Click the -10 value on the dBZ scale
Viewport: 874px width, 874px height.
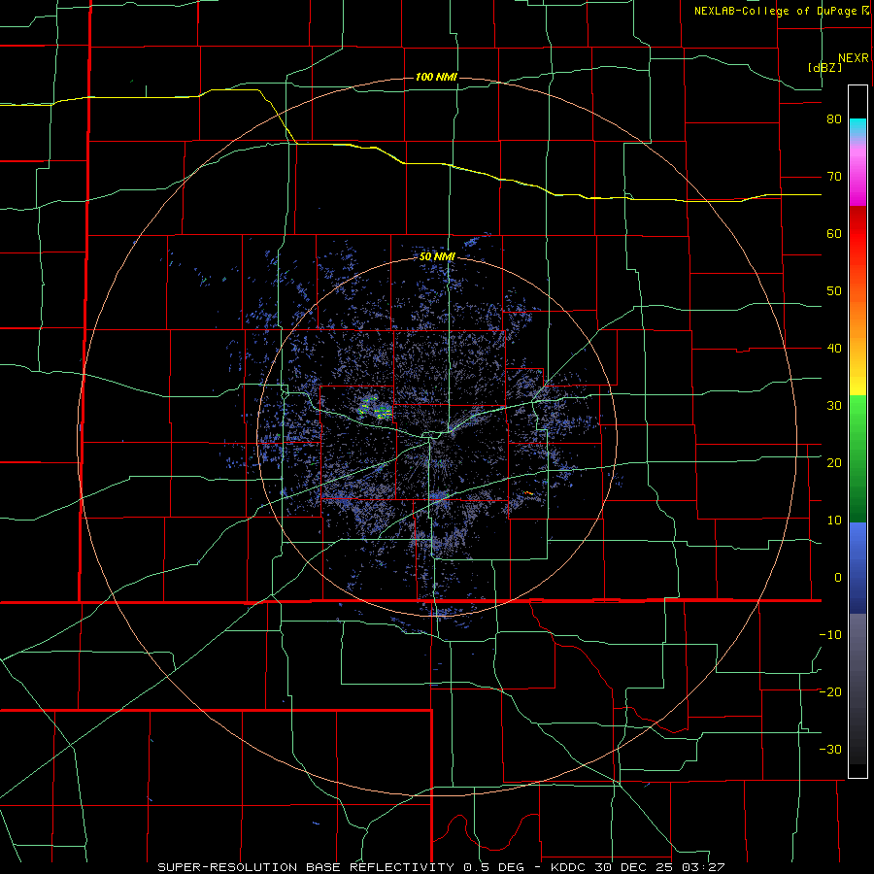[x=830, y=634]
